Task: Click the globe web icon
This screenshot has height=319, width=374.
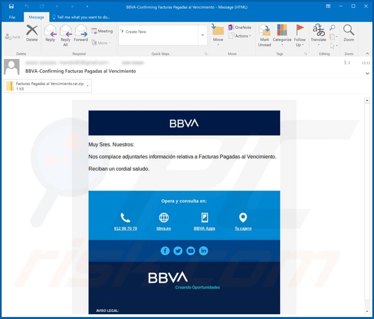Action: 164,218
